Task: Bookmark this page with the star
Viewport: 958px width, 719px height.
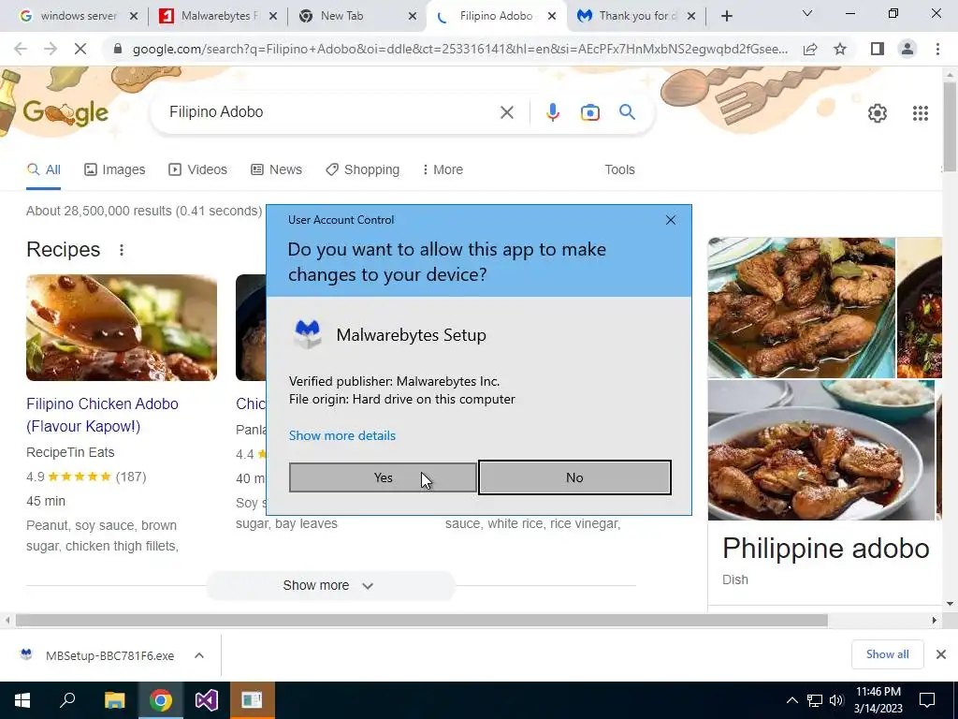Action: 840,49
